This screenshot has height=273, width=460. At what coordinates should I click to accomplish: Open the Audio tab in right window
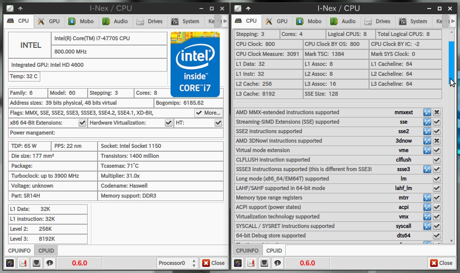pyautogui.click(x=343, y=21)
